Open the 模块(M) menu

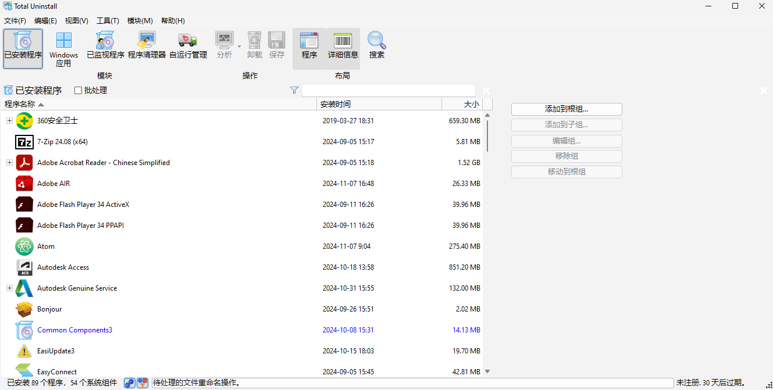(140, 21)
